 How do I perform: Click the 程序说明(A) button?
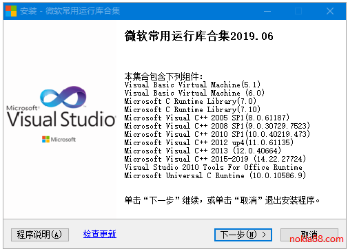(40, 235)
